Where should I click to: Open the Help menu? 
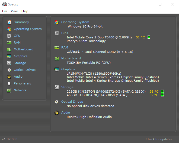pyautogui.click(x=25, y=11)
